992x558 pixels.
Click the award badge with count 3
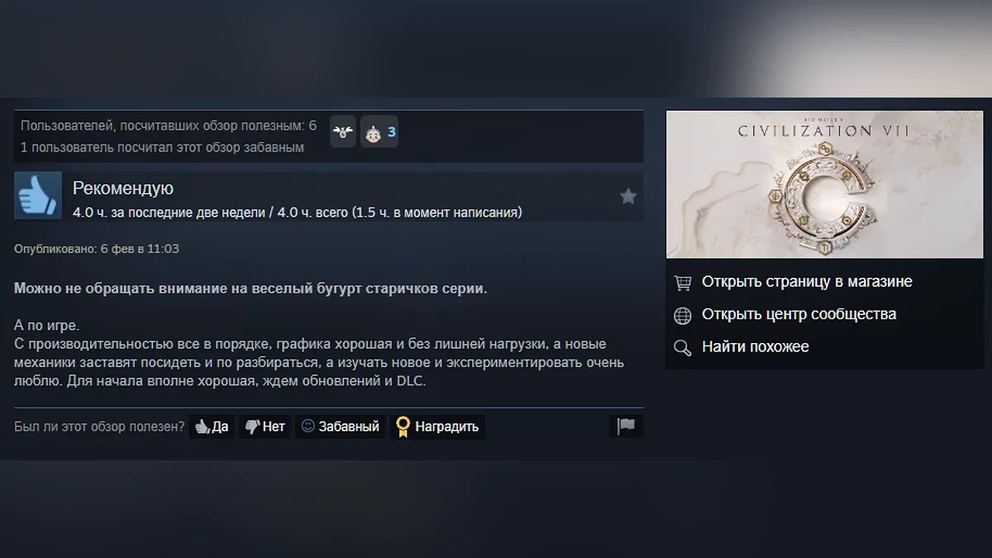379,131
